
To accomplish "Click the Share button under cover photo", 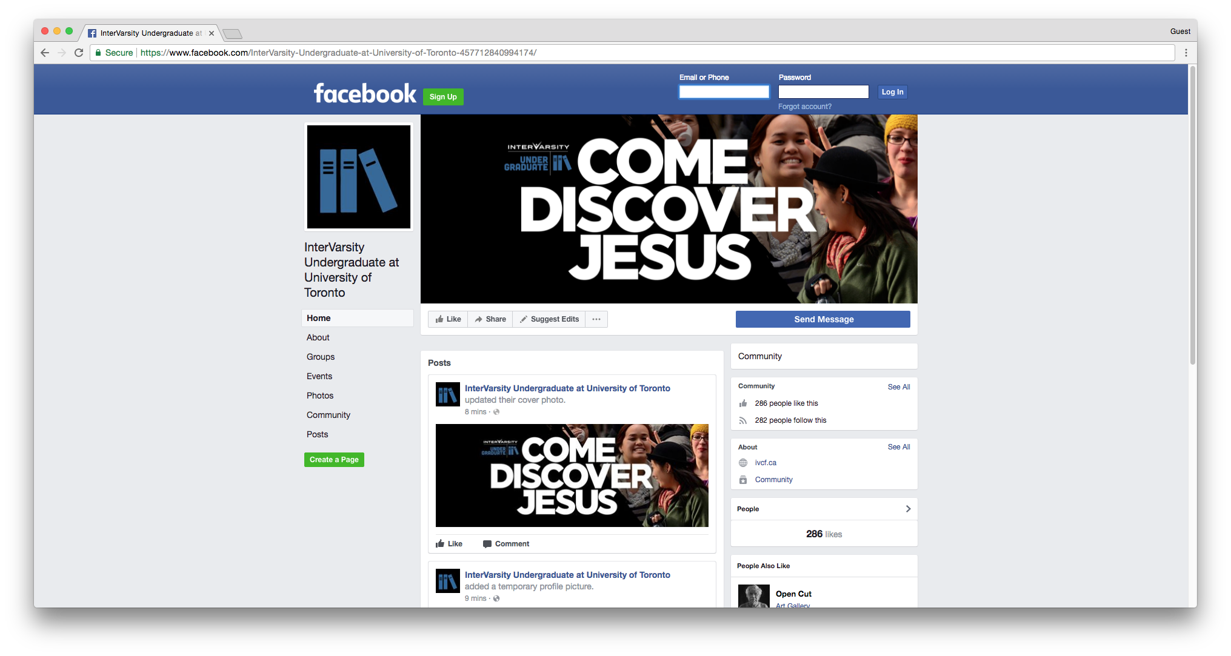I will (490, 319).
